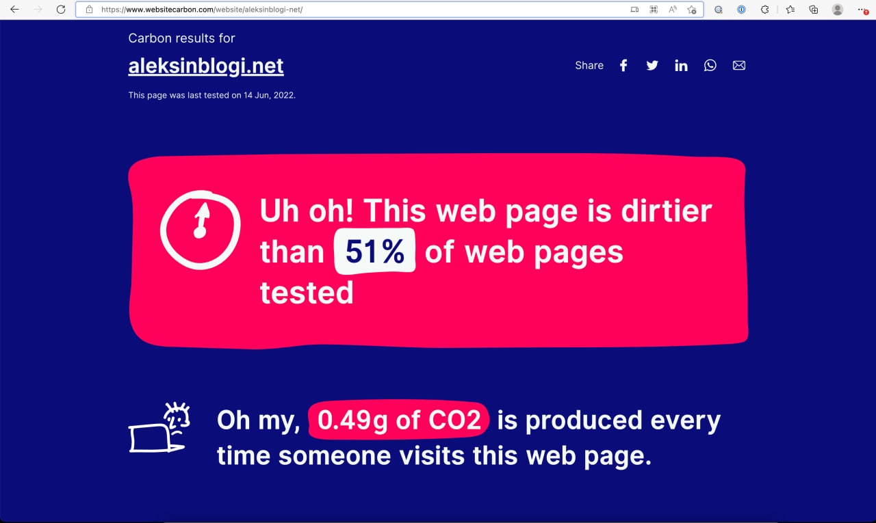Image resolution: width=876 pixels, height=523 pixels.
Task: Share results via WhatsApp
Action: (x=710, y=66)
